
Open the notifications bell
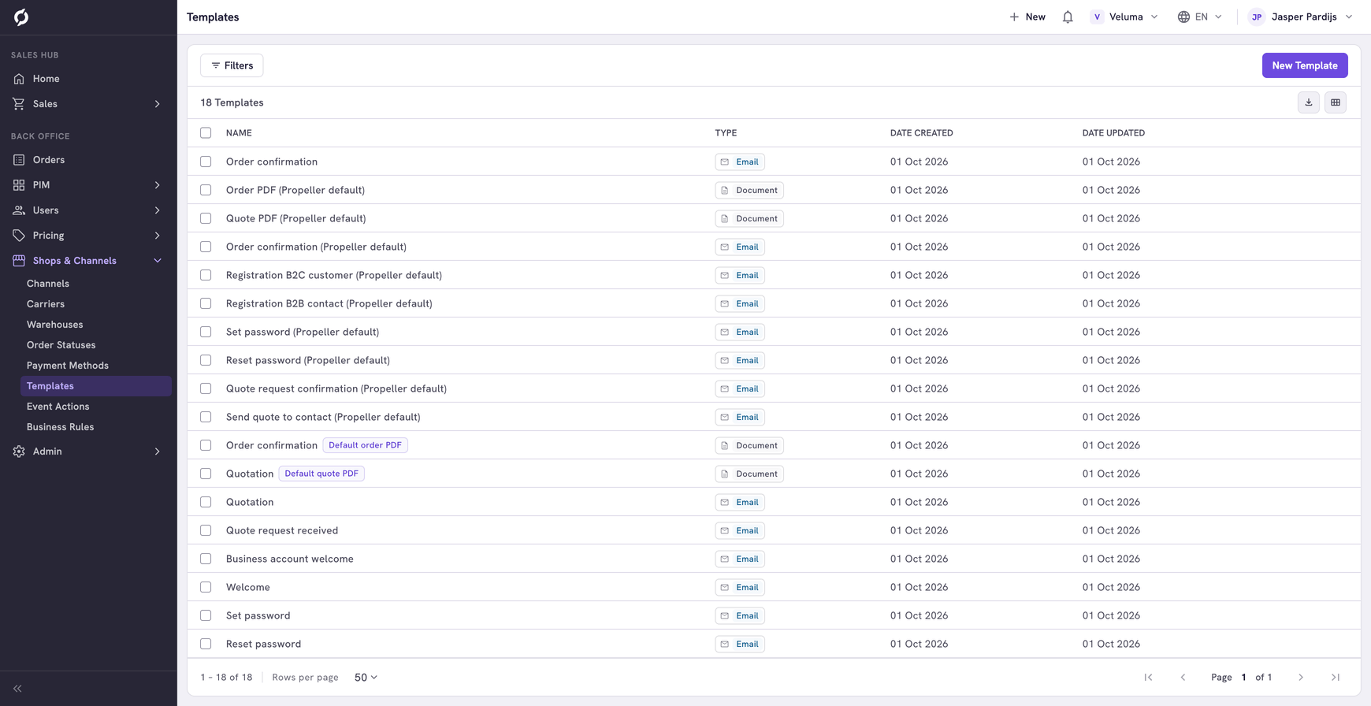1068,17
